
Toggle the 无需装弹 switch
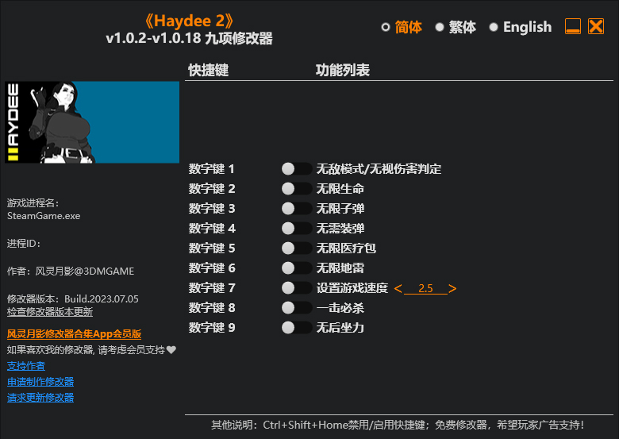[297, 228]
